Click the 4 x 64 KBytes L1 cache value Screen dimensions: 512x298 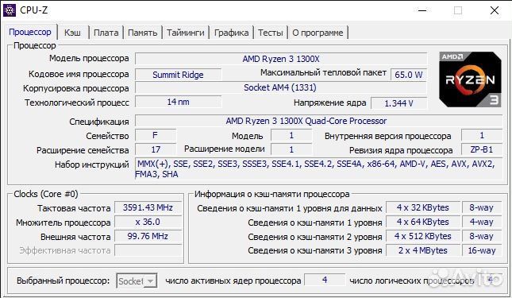coord(423,222)
